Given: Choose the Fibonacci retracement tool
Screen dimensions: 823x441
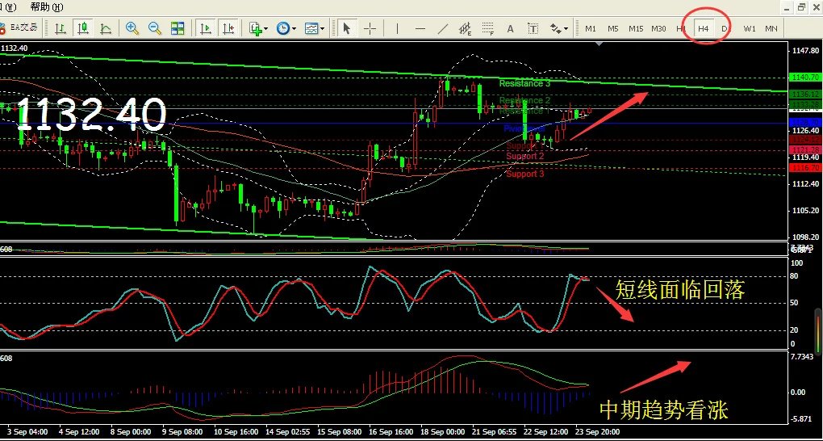Looking at the screenshot, I should (488, 29).
